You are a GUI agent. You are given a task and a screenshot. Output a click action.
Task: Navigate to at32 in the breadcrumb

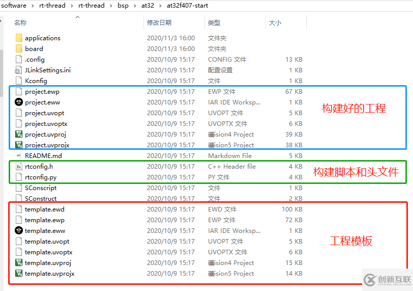pos(147,6)
